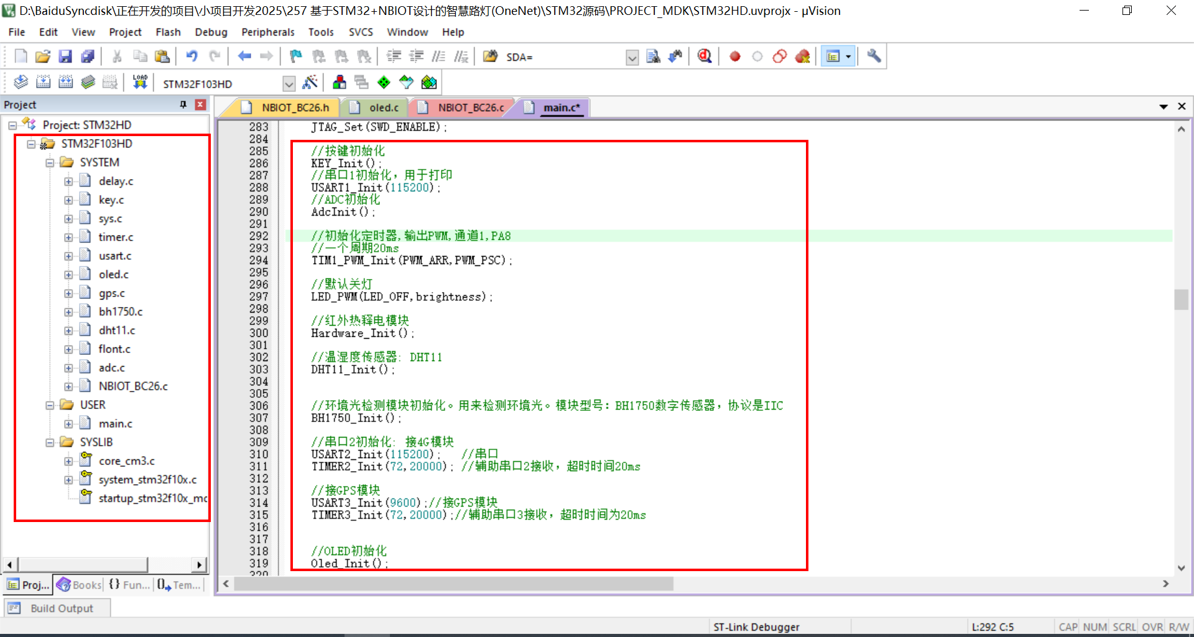Toggle a breakpoint with the red dot icon
1194x637 pixels.
point(735,57)
